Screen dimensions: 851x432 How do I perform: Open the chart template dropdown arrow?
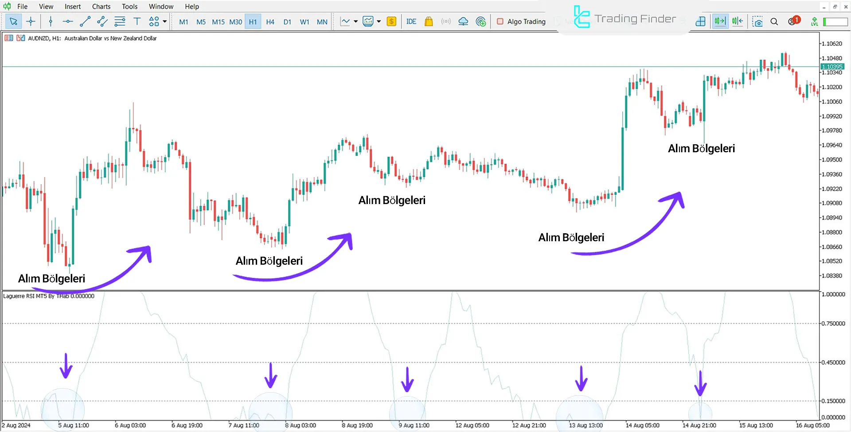(379, 21)
